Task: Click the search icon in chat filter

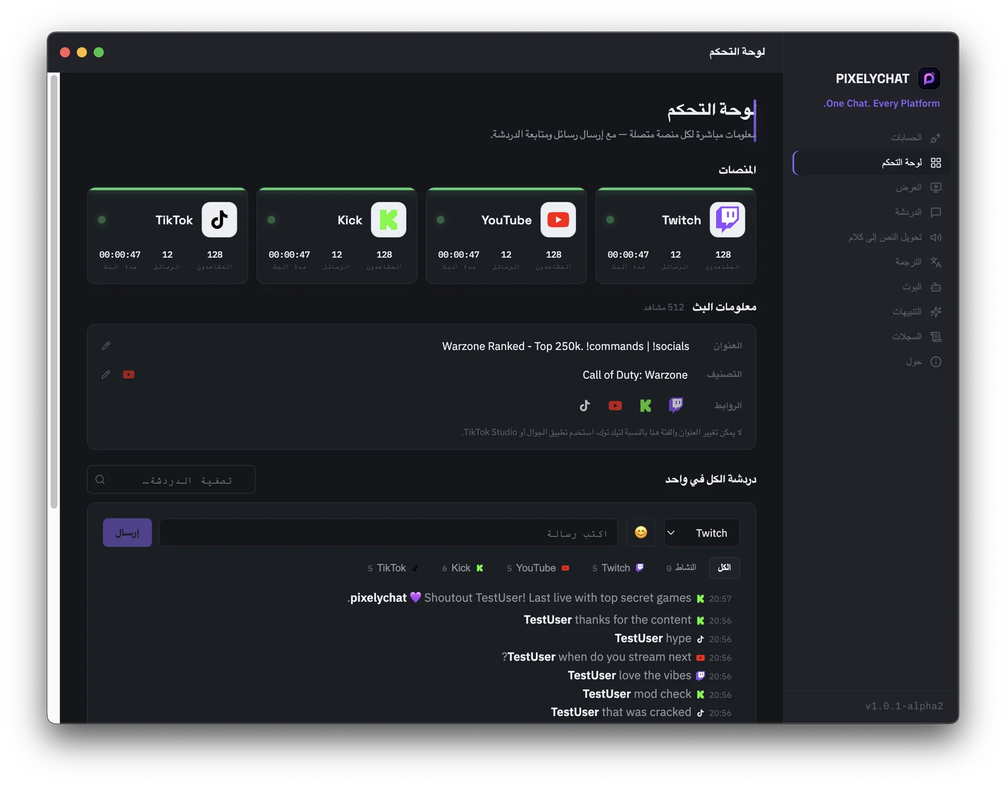Action: pyautogui.click(x=100, y=480)
